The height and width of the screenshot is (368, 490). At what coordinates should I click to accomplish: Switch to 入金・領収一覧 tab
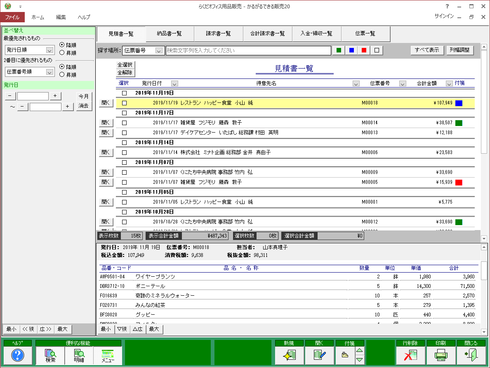click(x=317, y=34)
